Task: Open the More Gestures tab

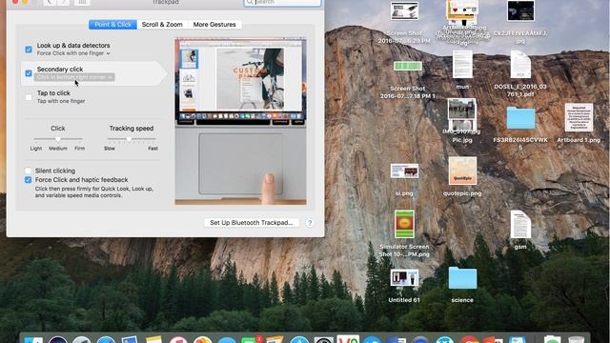Action: (214, 25)
